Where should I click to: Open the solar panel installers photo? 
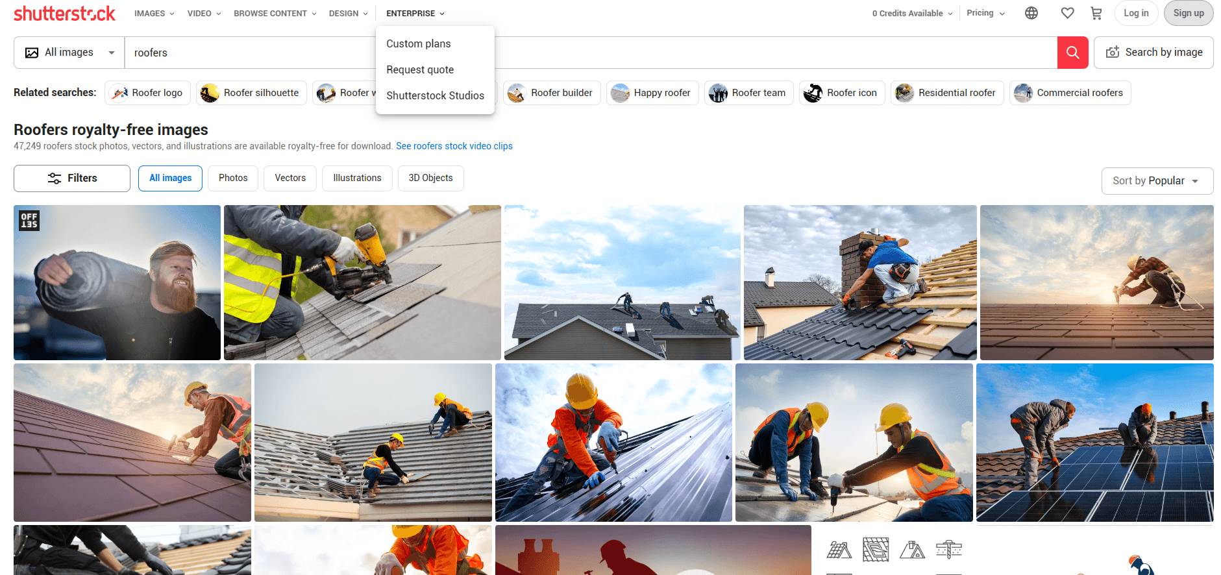point(1094,443)
